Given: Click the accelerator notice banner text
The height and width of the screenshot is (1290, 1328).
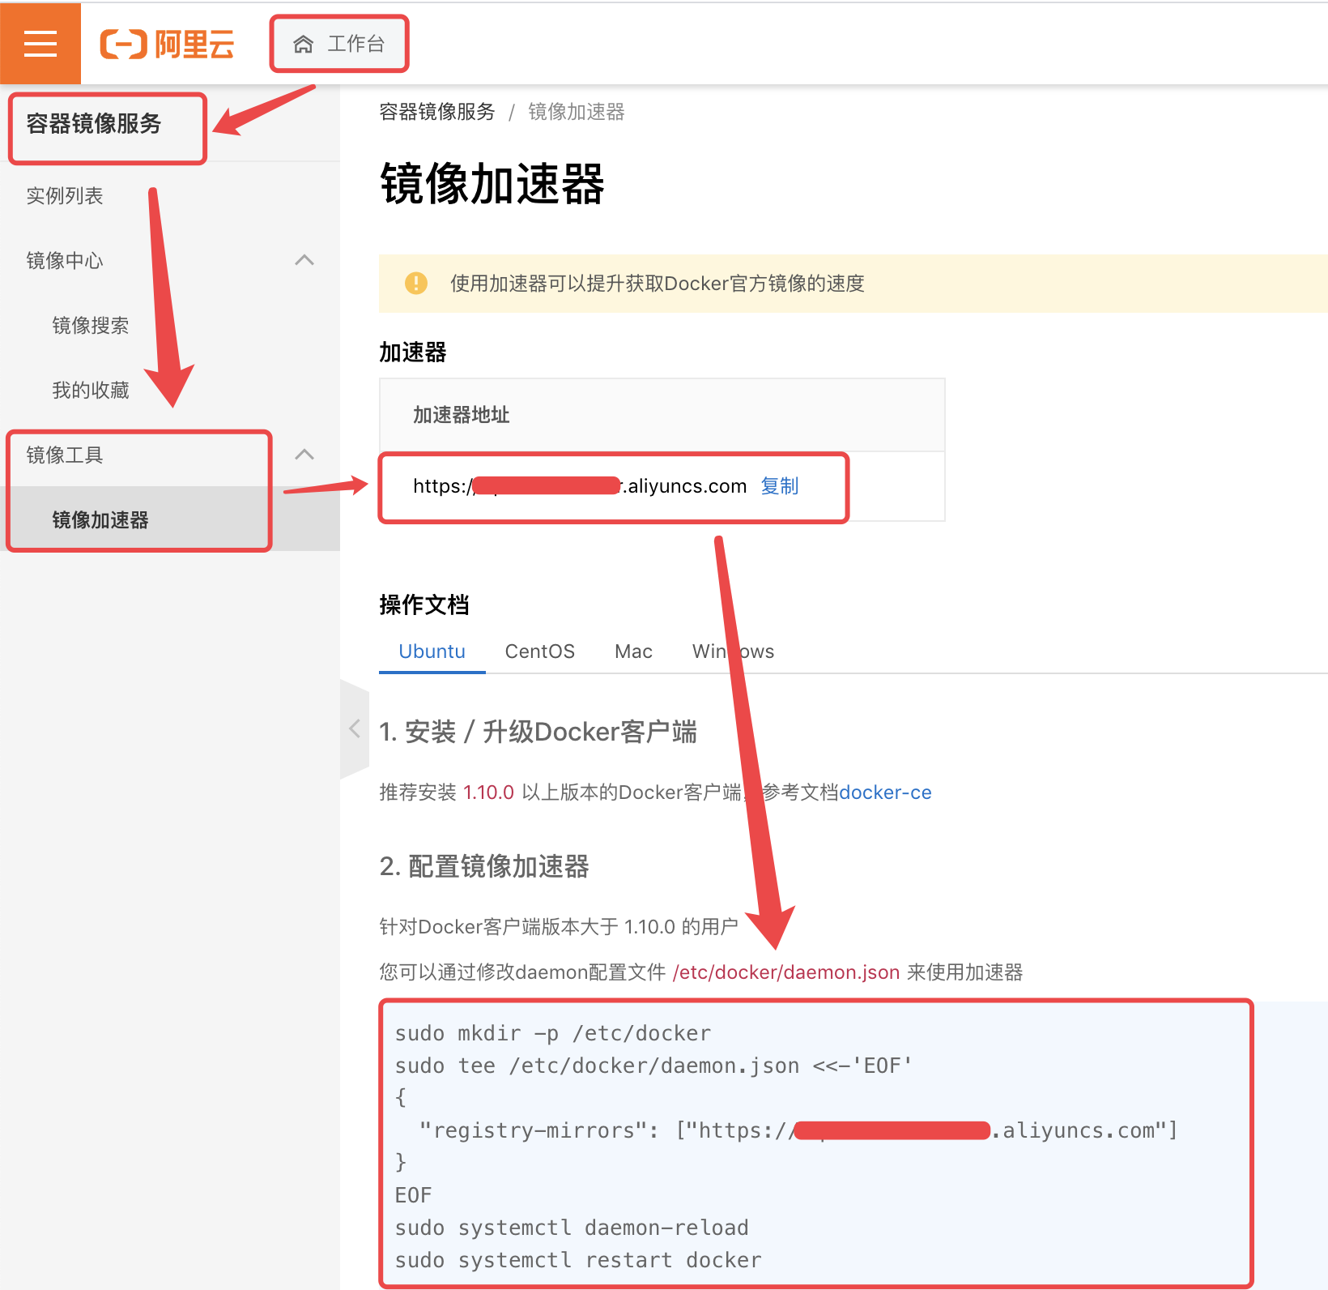Looking at the screenshot, I should (658, 284).
